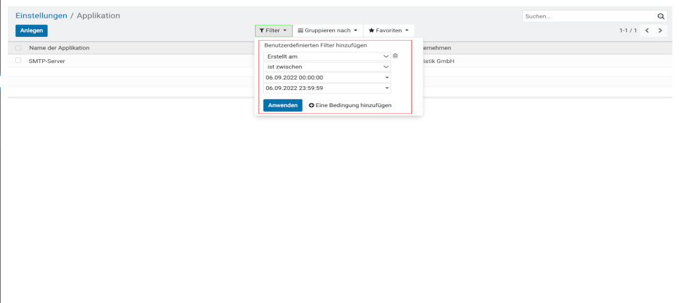Delete the filter condition with trash icon
This screenshot has height=303, width=679.
click(x=395, y=57)
